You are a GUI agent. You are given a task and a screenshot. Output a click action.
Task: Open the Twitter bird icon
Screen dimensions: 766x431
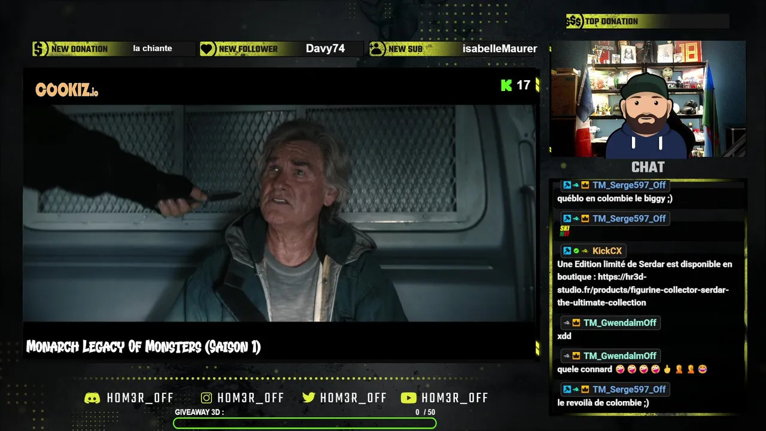[309, 398]
